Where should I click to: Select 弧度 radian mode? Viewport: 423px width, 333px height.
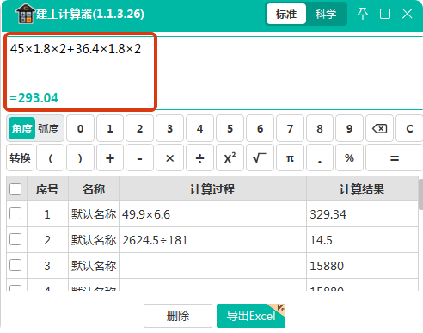49,128
